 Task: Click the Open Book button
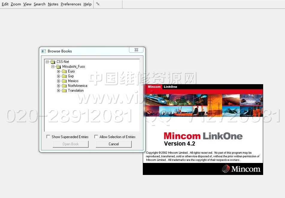point(71,144)
